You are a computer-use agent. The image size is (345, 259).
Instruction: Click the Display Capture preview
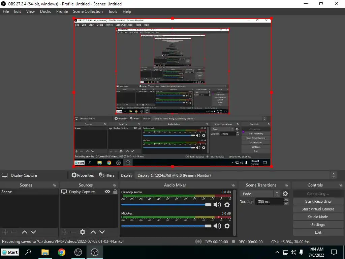[x=172, y=92]
